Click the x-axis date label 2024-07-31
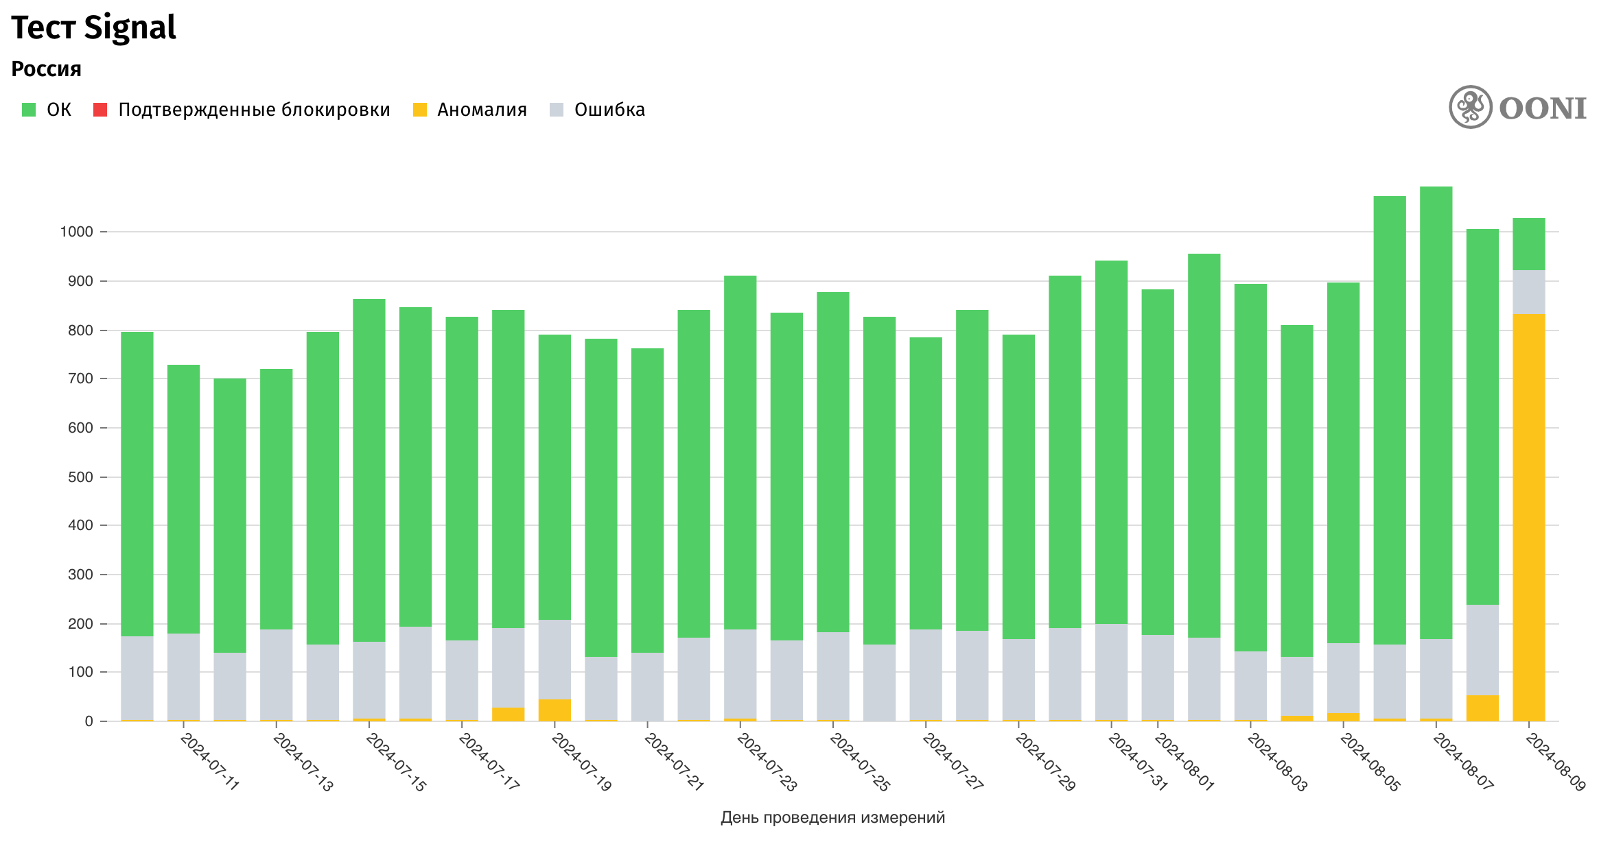Image resolution: width=1599 pixels, height=842 pixels. [x=1138, y=762]
